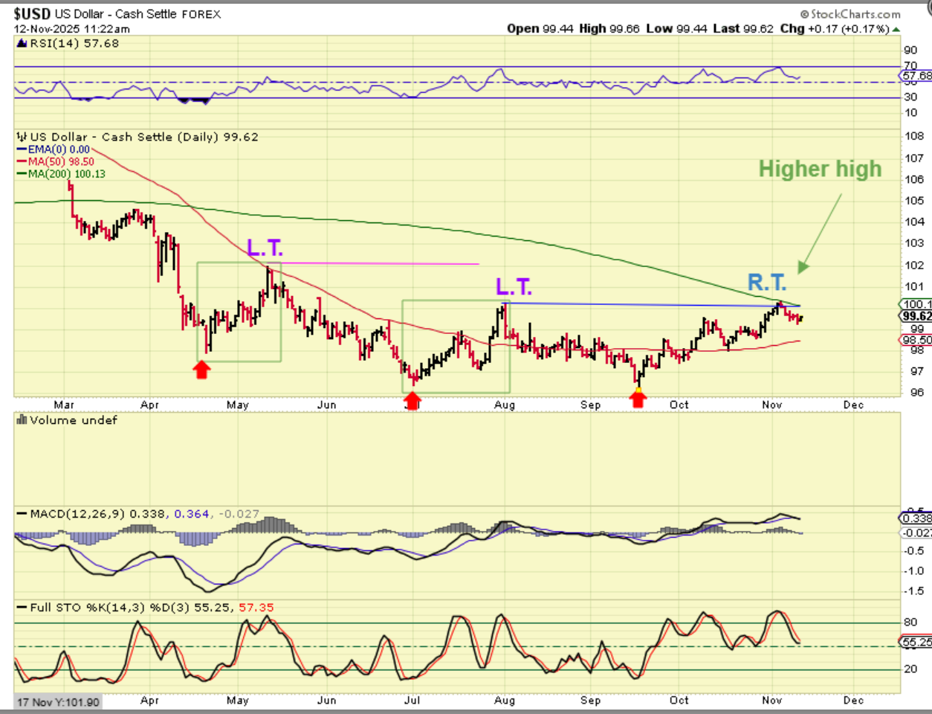This screenshot has width=932, height=714.
Task: Click the green up-triangle beside Chg value
Action: pyautogui.click(x=896, y=29)
